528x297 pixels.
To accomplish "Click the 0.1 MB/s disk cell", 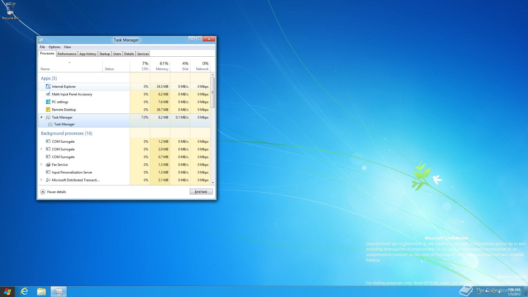I will (x=180, y=117).
